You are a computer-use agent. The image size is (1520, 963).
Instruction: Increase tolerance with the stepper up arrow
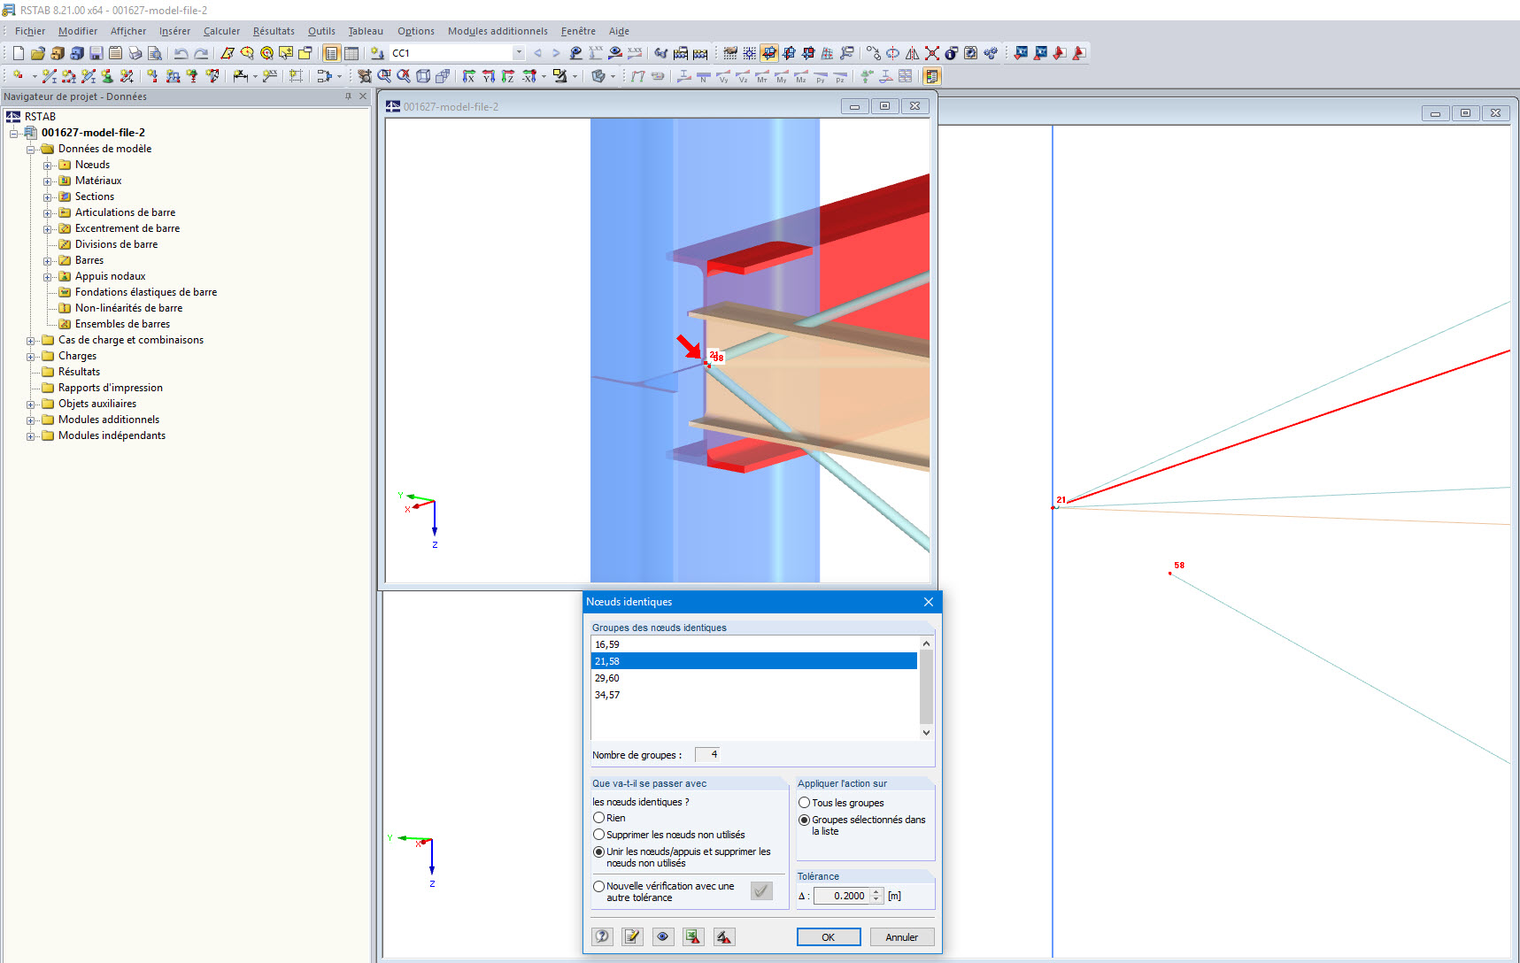tap(876, 892)
